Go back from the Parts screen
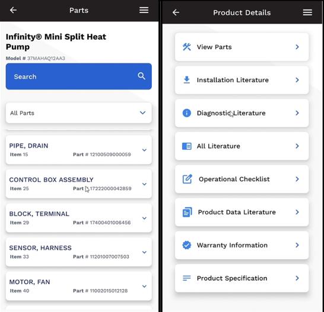 pos(13,10)
